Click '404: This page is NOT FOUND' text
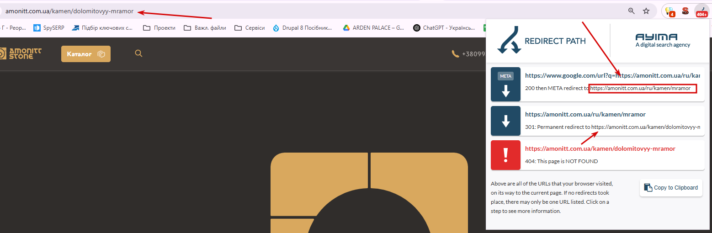Screen dimensions: 712x233 (x=561, y=161)
